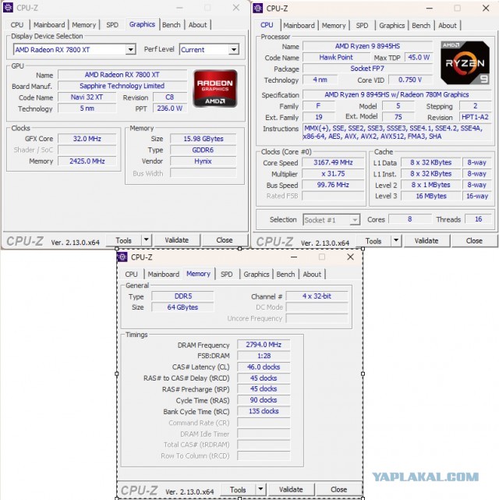Click Tools button in Graphics window

pyautogui.click(x=124, y=240)
